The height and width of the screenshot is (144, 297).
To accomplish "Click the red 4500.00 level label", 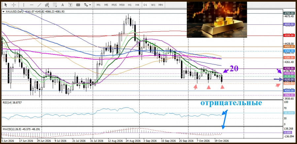I will pyautogui.click(x=289, y=35).
